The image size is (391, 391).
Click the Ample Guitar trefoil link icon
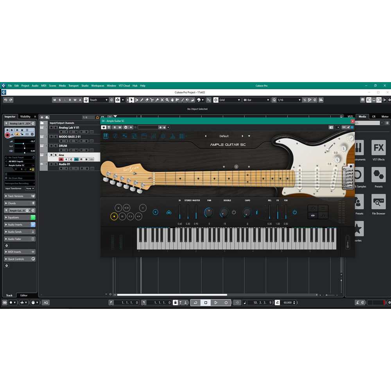coord(169,212)
